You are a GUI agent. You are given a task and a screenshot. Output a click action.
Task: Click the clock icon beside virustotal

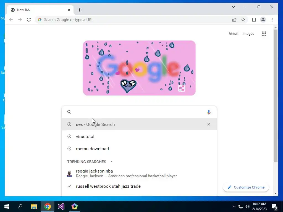pos(69,136)
